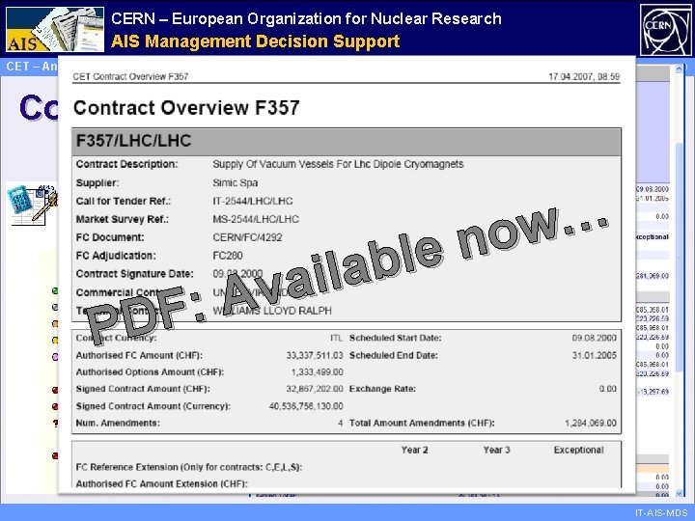The height and width of the screenshot is (521, 695).
Task: Click the supplier name 'Simic Spa'
Action: point(236,182)
